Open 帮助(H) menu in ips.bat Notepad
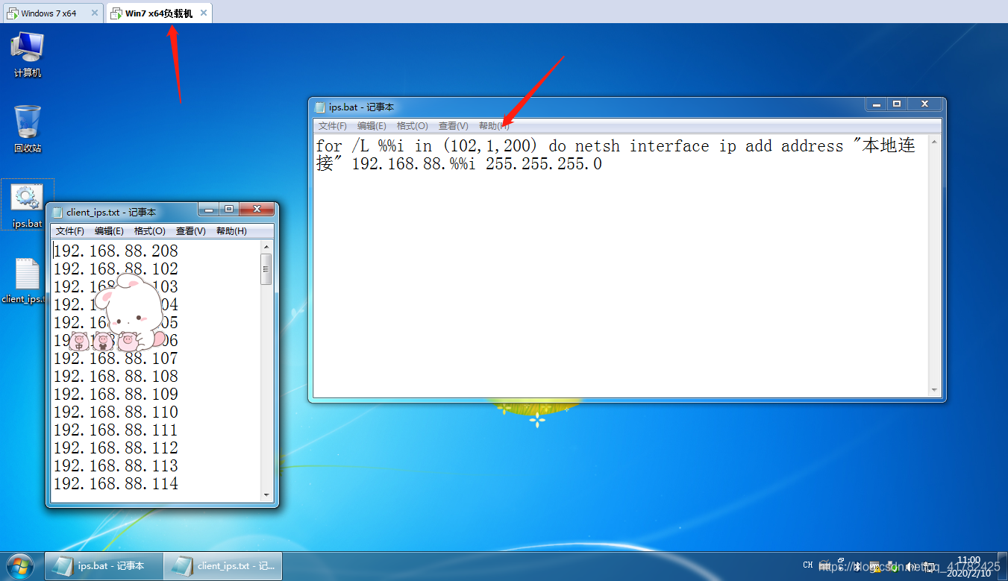Image resolution: width=1008 pixels, height=581 pixels. tap(495, 126)
